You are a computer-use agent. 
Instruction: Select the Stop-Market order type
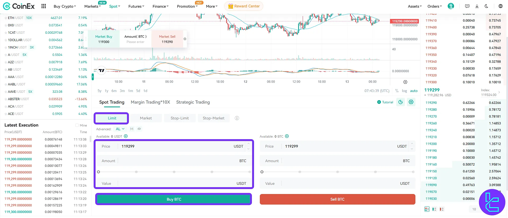(214, 118)
